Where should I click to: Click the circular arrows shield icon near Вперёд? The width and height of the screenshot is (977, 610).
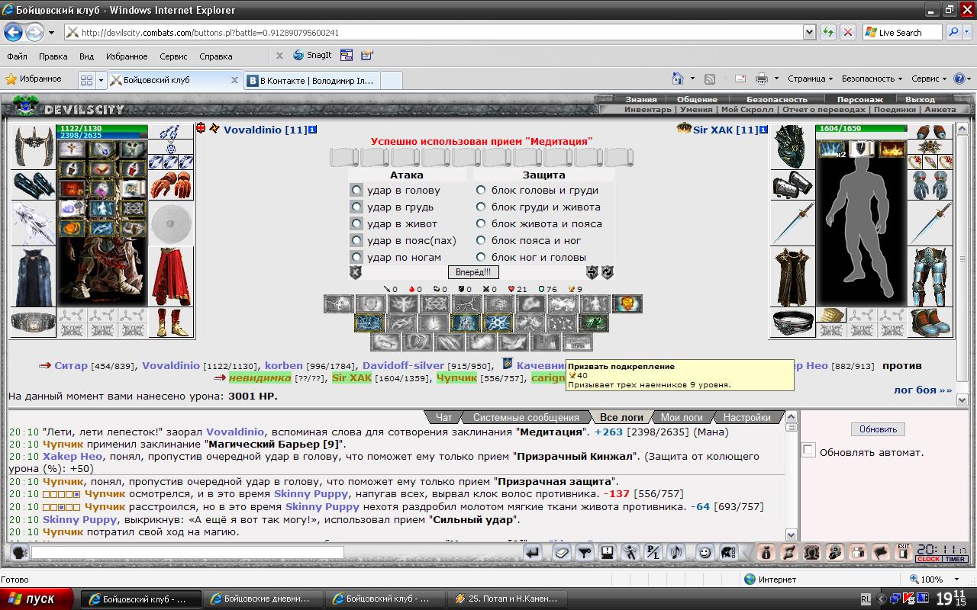point(608,272)
